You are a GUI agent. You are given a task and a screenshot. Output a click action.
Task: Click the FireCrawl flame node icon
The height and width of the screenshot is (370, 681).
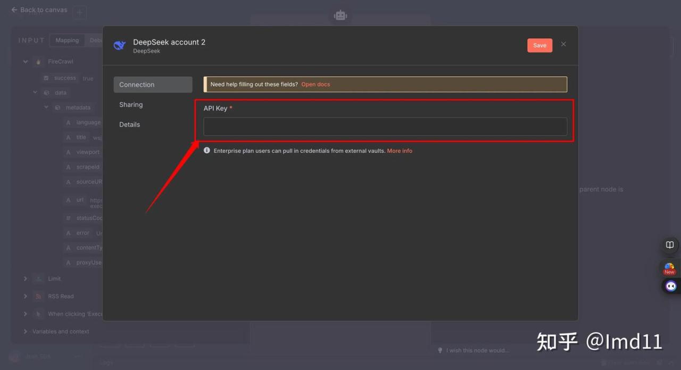(x=38, y=62)
